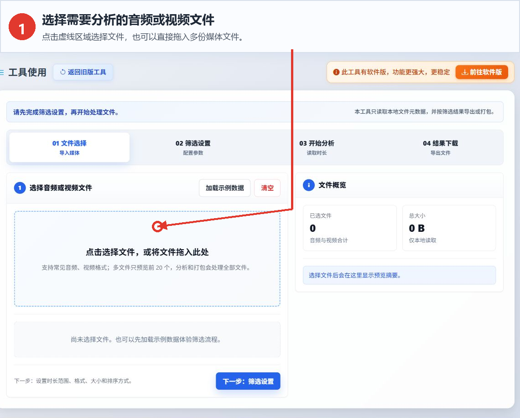The width and height of the screenshot is (520, 418).
Task: Click text 请先完成筛选设置,再开始处理文件
Action: (66, 112)
